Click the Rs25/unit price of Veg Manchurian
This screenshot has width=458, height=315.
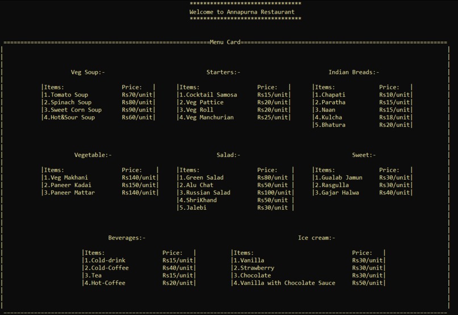tap(273, 118)
